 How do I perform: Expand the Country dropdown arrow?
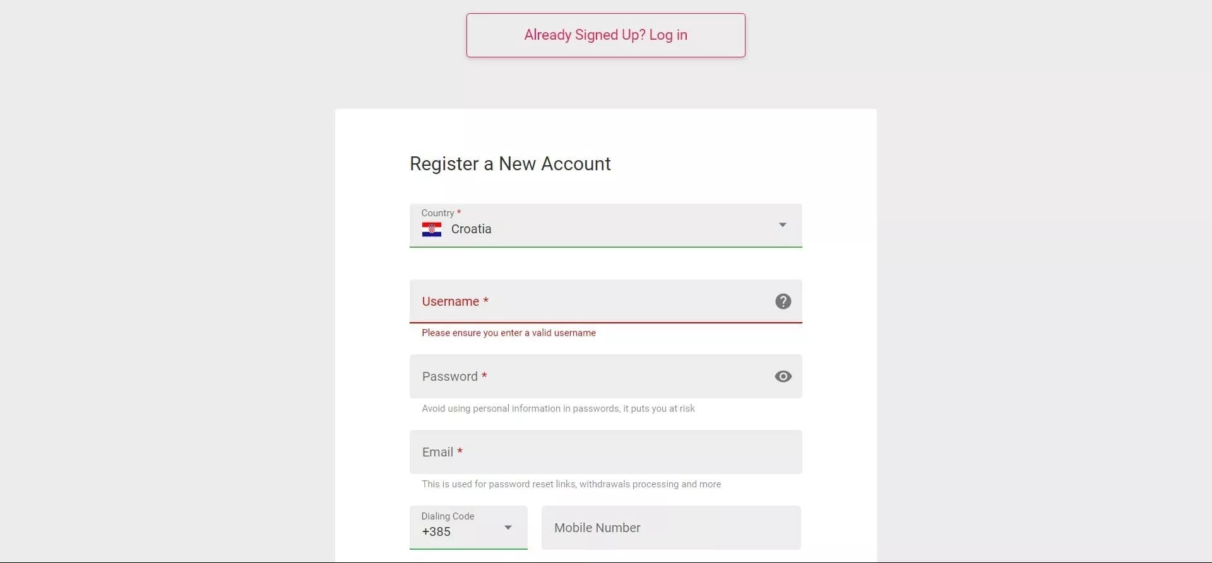782,225
